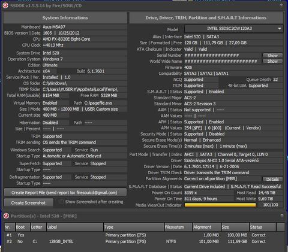This screenshot has height=252, width=288.
Task: Click Host Read 14,45 TiB value
Action: pos(267,193)
